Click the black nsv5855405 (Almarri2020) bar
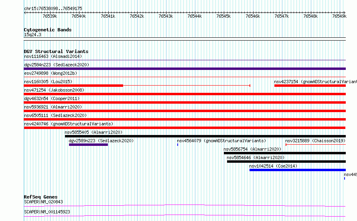The height and width of the screenshot is (221, 357). (205, 136)
